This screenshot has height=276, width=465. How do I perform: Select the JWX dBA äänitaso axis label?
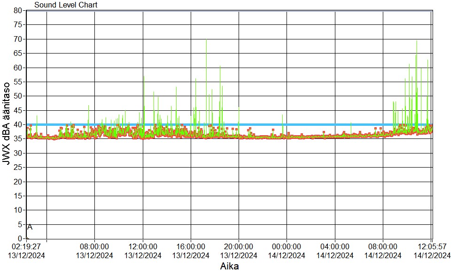[x=7, y=124]
